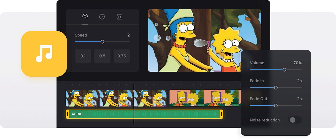The image size is (336, 140).
Task: Click the Volume slider handle
Action: tap(284, 70)
